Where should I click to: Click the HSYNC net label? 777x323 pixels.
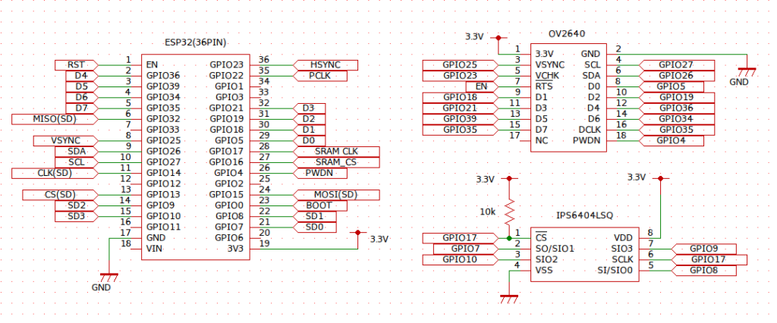(326, 65)
